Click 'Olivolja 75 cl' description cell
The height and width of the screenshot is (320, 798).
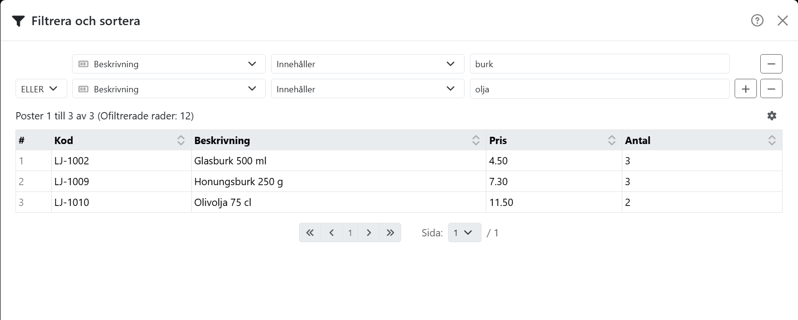[x=339, y=203]
